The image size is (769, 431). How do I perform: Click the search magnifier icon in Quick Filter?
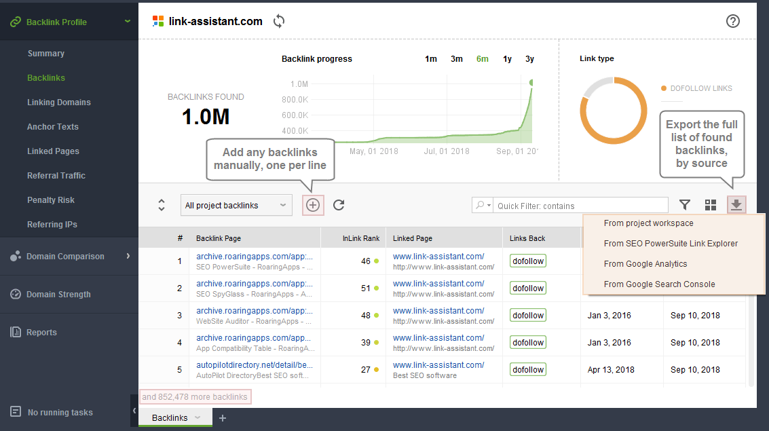[x=480, y=205]
